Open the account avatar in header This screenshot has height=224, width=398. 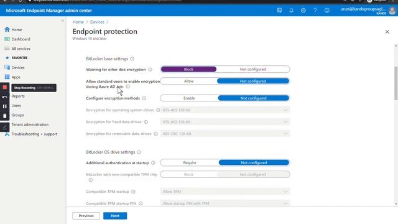click(x=392, y=11)
